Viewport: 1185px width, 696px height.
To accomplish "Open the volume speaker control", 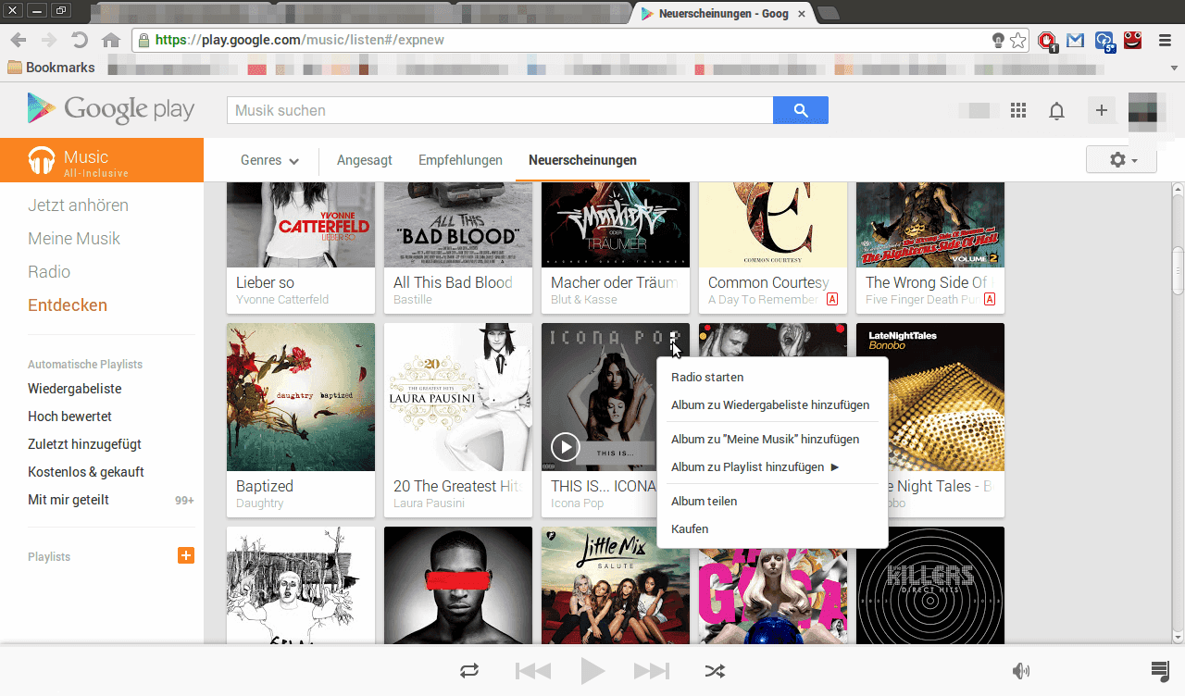I will [x=1021, y=670].
